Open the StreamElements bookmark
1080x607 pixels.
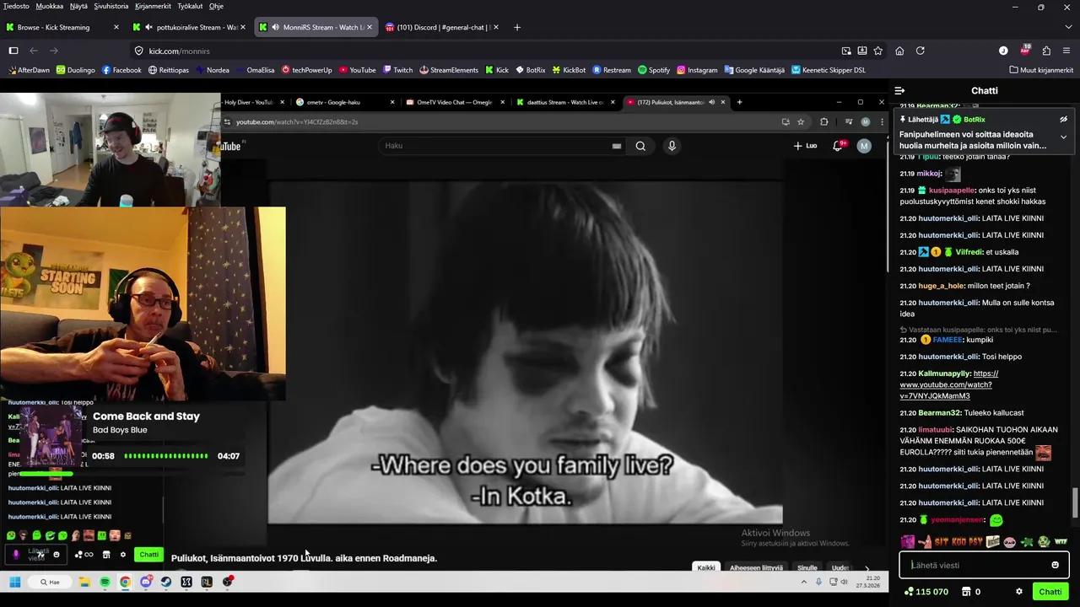tap(449, 70)
